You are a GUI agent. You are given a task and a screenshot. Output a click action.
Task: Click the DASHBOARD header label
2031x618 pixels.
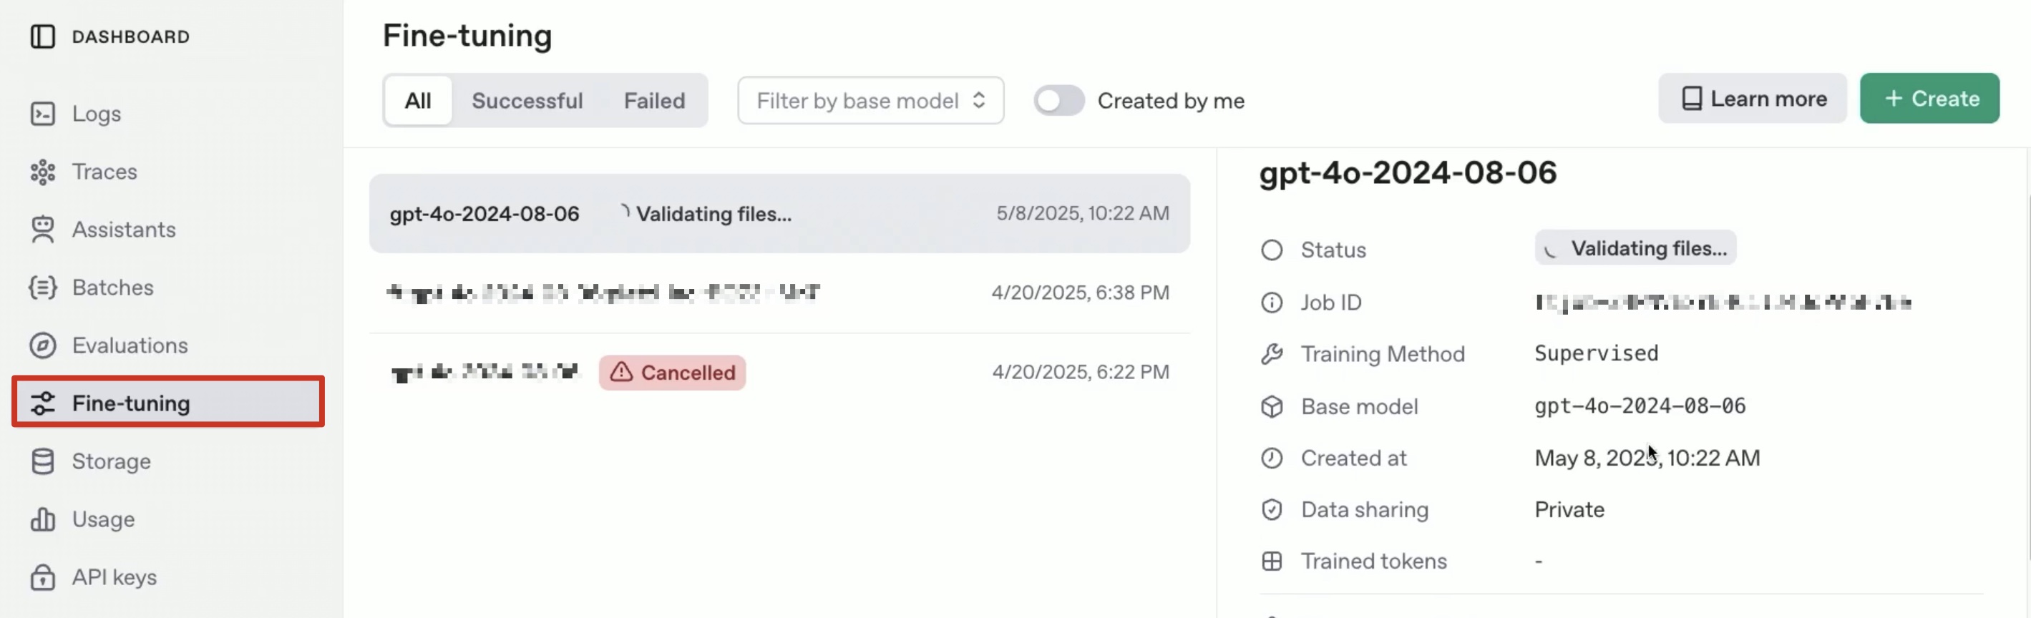click(131, 36)
